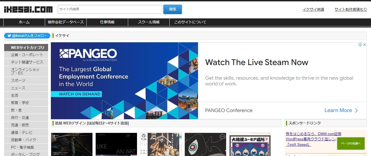Click the WEBサイトカテゴリ sidebar header
The width and height of the screenshot is (371, 156).
(x=26, y=48)
